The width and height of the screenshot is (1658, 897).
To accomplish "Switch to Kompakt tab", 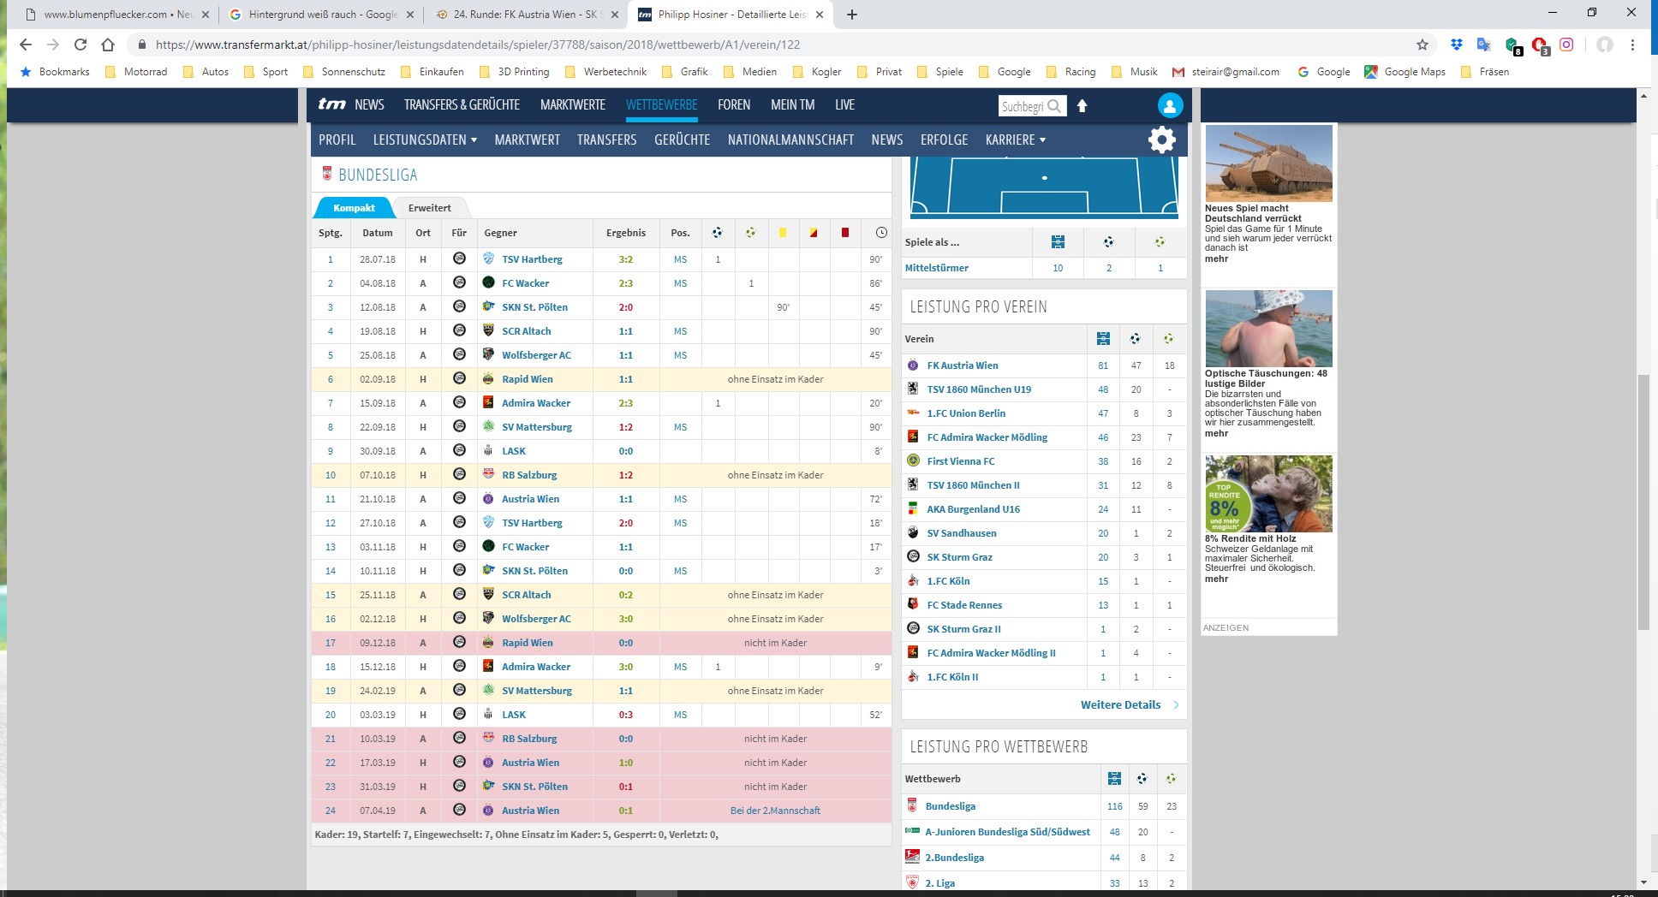I will 354,208.
